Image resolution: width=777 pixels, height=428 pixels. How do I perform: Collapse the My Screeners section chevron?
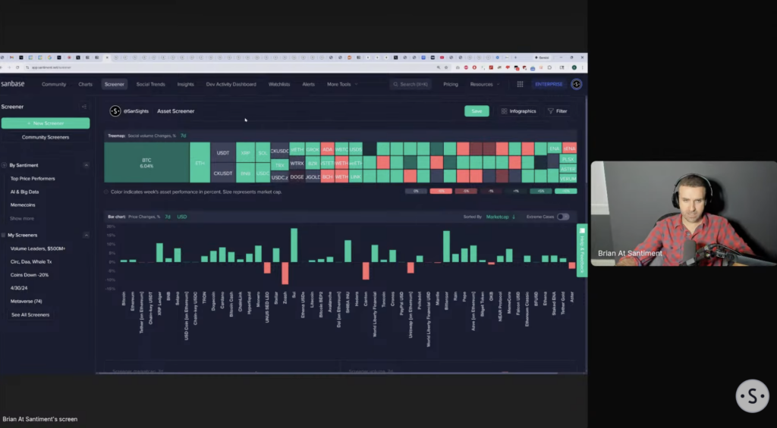[x=87, y=235]
